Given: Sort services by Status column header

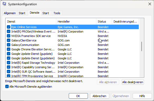Looking at the screenshot, I should click(104, 22).
